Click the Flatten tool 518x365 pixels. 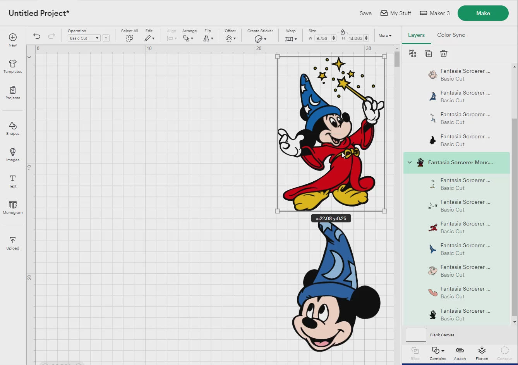(x=482, y=353)
